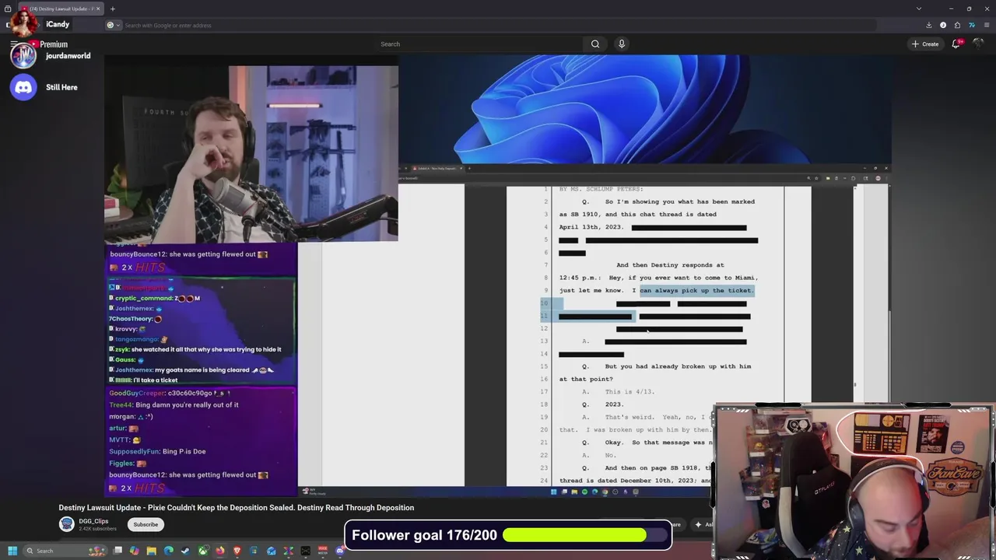Viewport: 996px width, 560px height.
Task: Click the chat message from bouncyBounce12 at top
Action: pyautogui.click(x=189, y=254)
